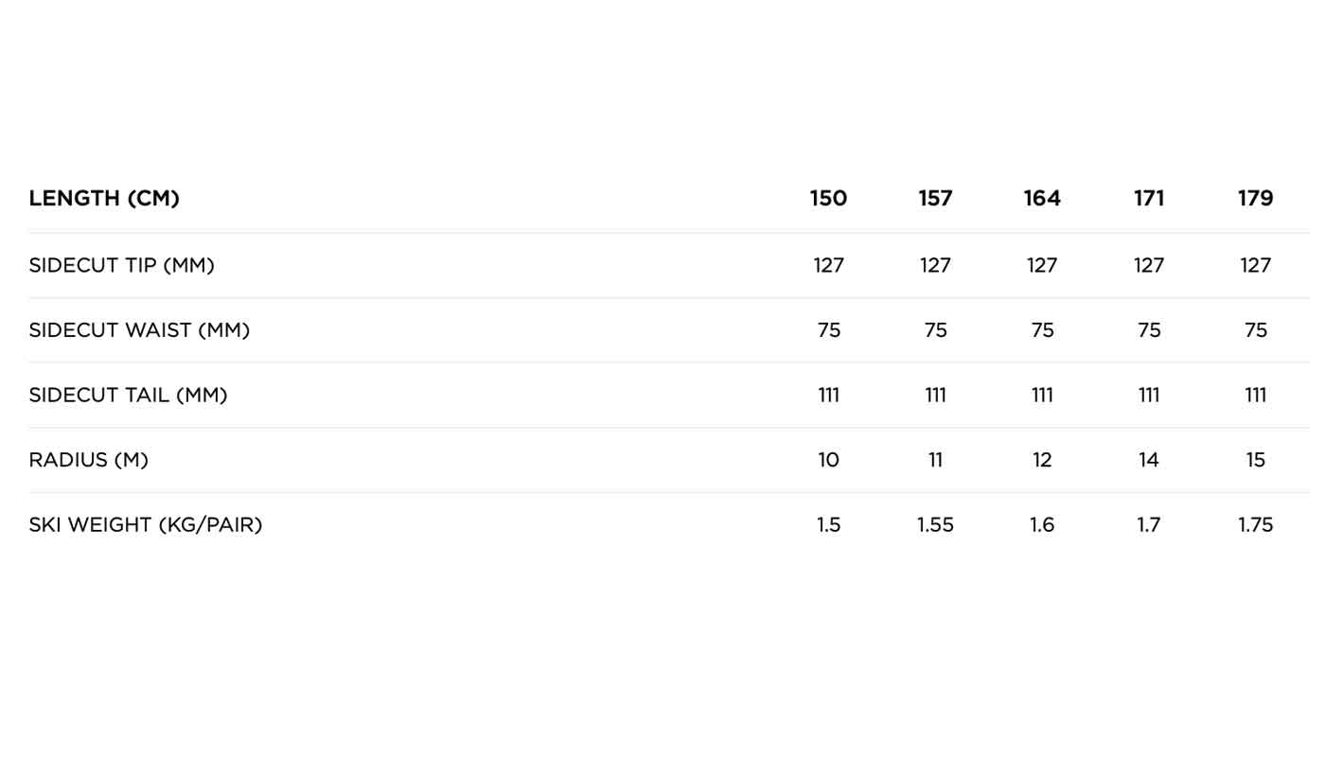The image size is (1325, 757).
Task: Select the 171 length column header
Action: click(1149, 199)
